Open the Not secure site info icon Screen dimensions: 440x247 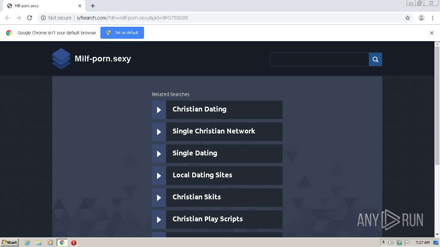tap(43, 18)
